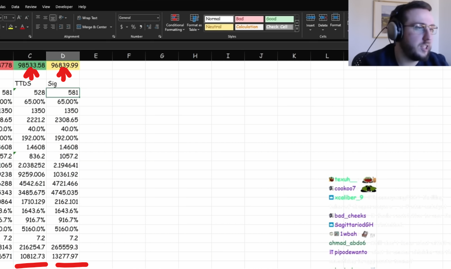This screenshot has height=269, width=451.
Task: Open the accounting format dropdown arrow
Action: pos(127,27)
